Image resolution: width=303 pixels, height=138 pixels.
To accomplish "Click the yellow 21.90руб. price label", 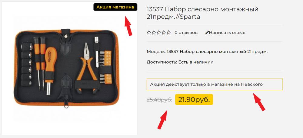I will click(x=194, y=100).
